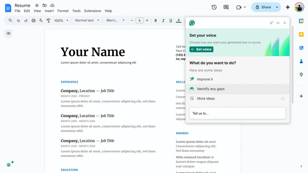Open Merriweather font dropdown
308x173 pixels.
click(115, 20)
